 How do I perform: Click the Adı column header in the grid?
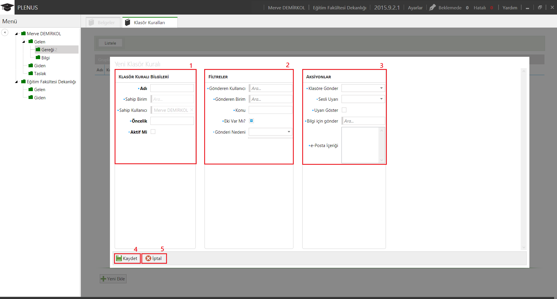[100, 70]
